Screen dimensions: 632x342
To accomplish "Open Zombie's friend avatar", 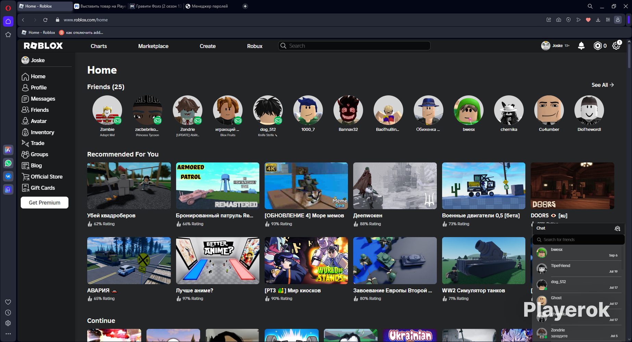I will (x=107, y=110).
